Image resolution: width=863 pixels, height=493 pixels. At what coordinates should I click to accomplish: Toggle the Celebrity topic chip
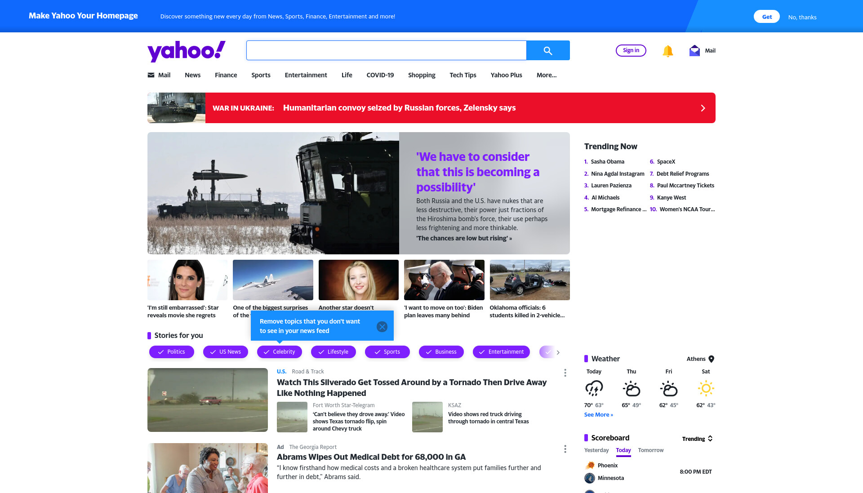pos(280,352)
